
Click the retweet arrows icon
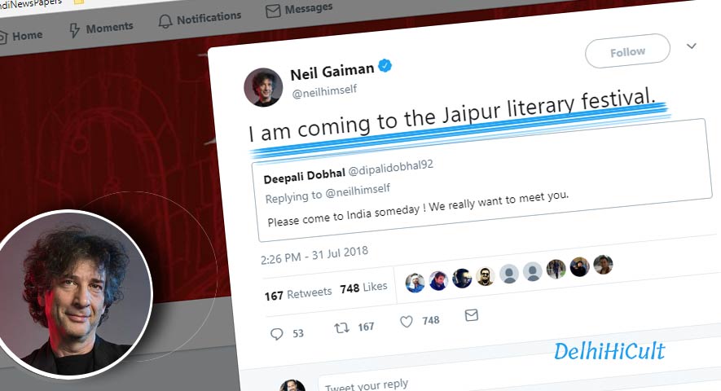tap(341, 327)
